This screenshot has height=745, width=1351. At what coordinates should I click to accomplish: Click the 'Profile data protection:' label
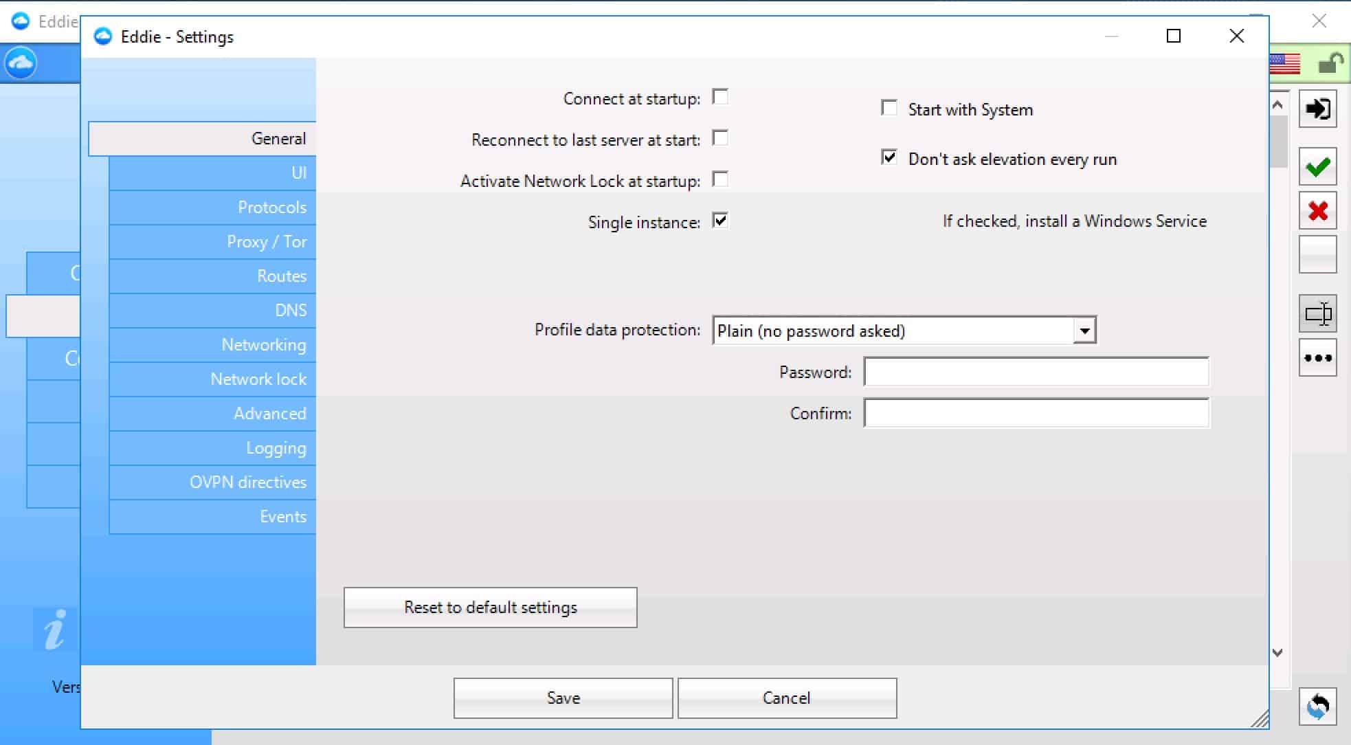pyautogui.click(x=618, y=330)
